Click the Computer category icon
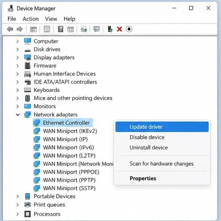Viewport: 221px width, 221px height. tap(27, 41)
